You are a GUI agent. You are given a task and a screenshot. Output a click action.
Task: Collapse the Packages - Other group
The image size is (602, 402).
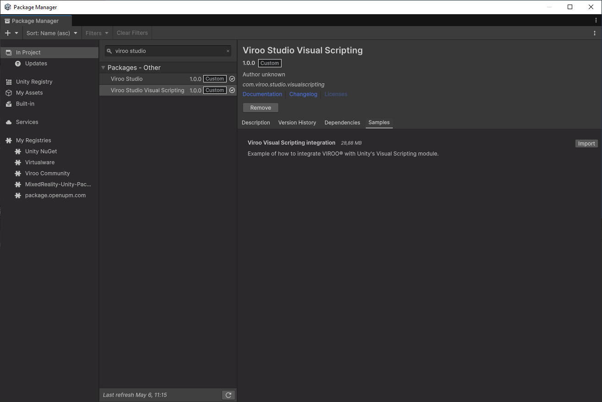[x=103, y=67]
